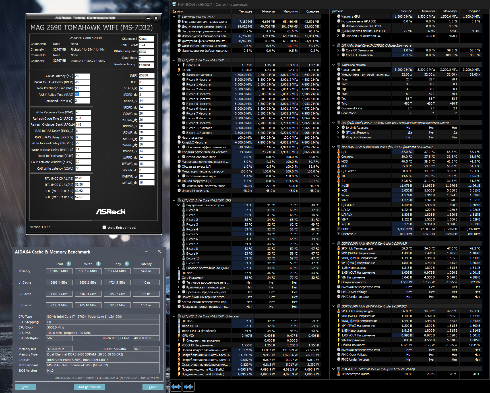The image size is (490, 393).
Task: Minimize the ASRock Timing Configurator window
Action: tap(148, 18)
